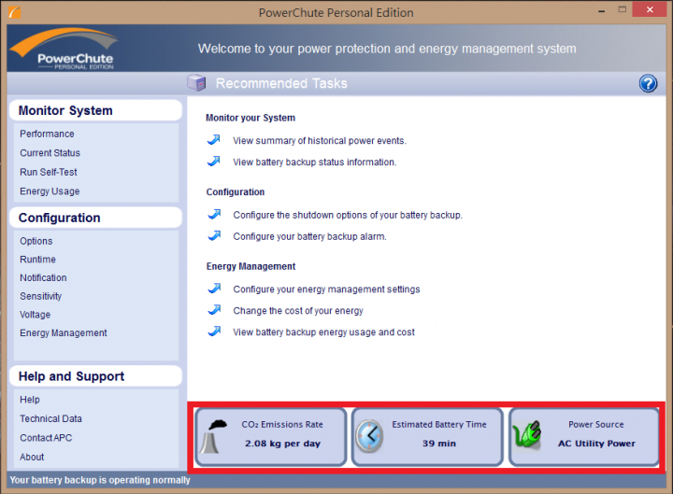Open Sensitivity settings in the sidebar
Viewport: 673px width, 494px height.
pos(41,296)
